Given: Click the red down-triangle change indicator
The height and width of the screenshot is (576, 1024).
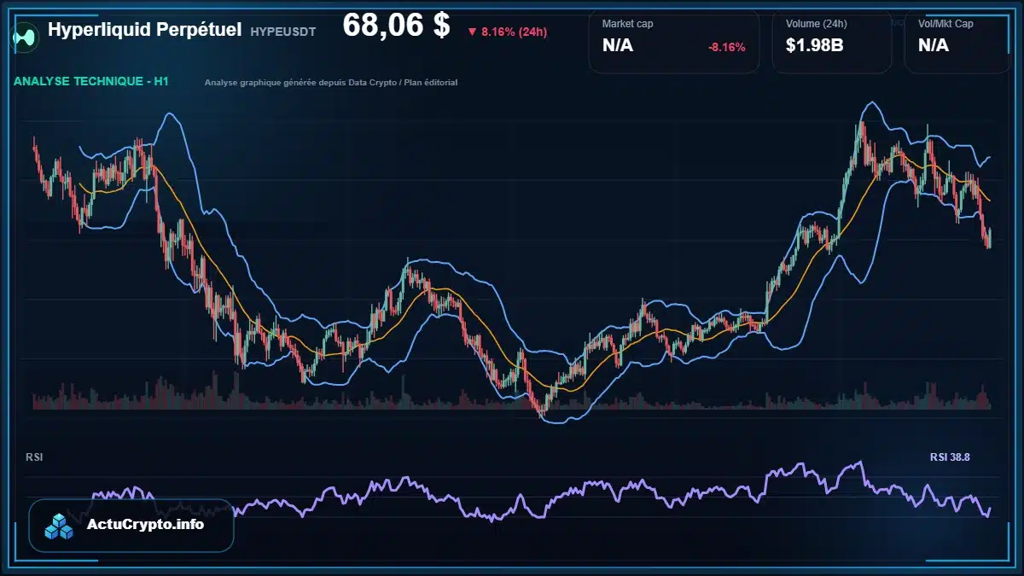Looking at the screenshot, I should click(x=471, y=32).
